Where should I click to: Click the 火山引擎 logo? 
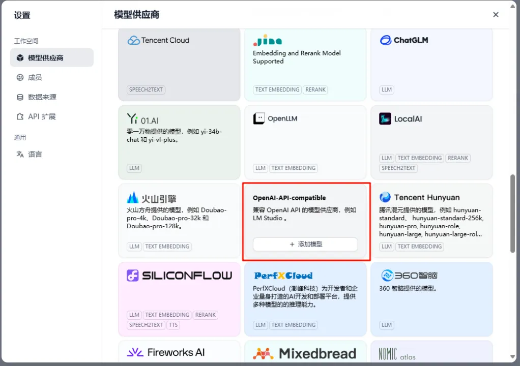(x=152, y=198)
